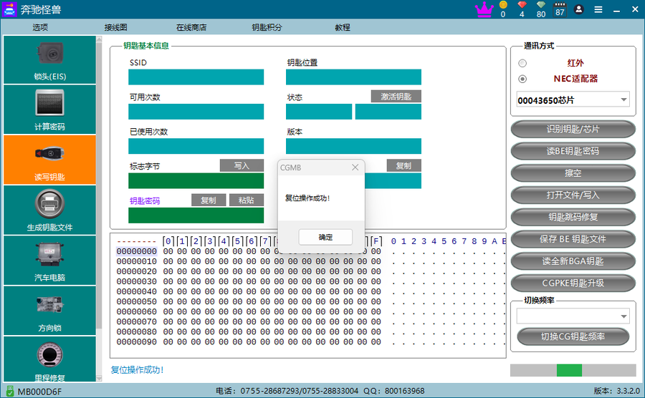The height and width of the screenshot is (398, 645).
Task: Select the 计算密码 sidebar icon
Action: (x=49, y=109)
